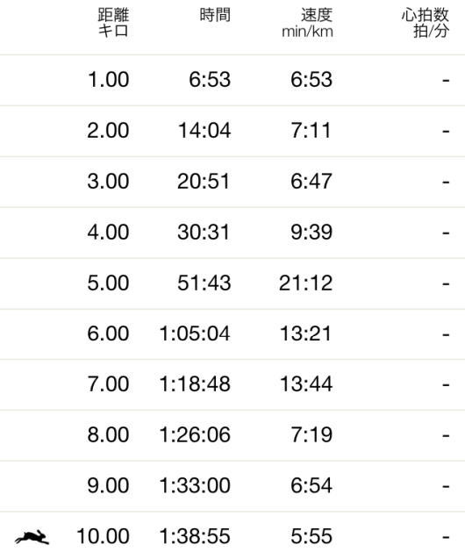
Task: Click the 6:54 pace value
Action: [311, 485]
